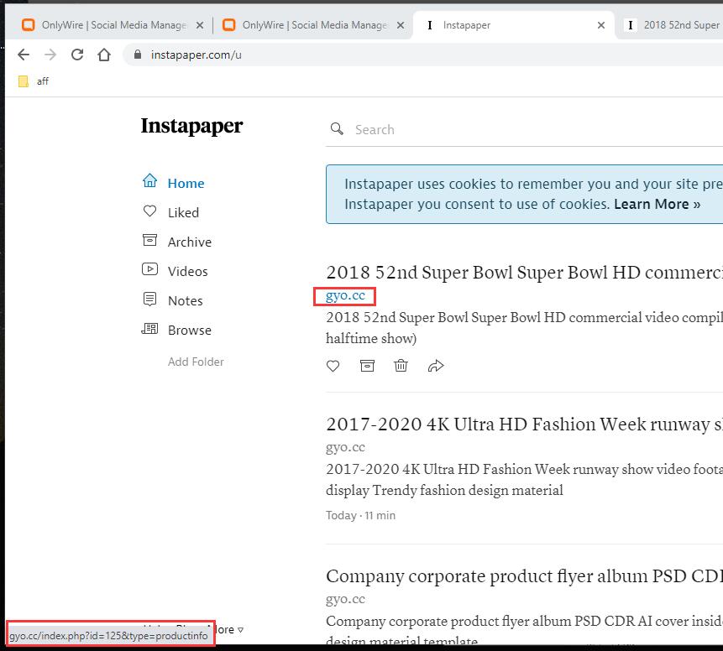The width and height of the screenshot is (723, 651).
Task: Go to the Videos section
Action: pyautogui.click(x=187, y=271)
